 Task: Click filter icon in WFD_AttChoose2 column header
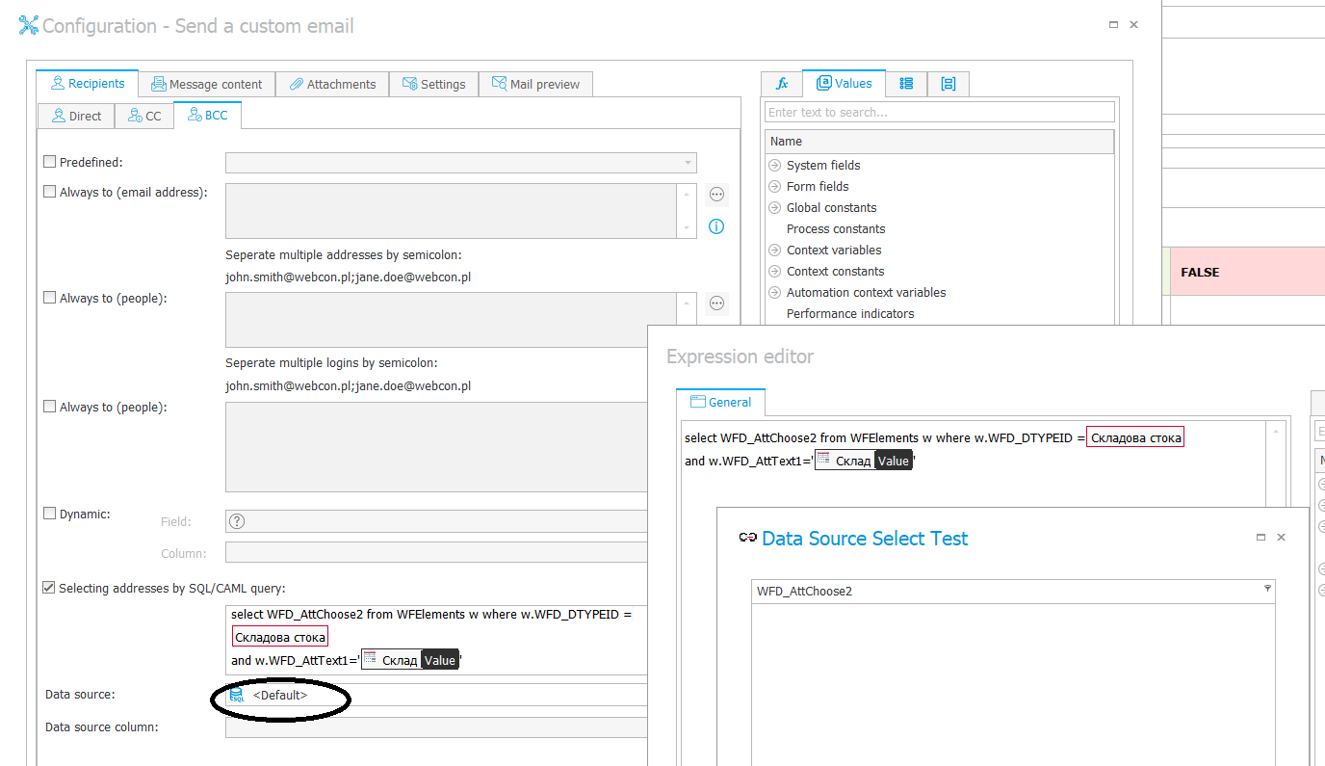[x=1267, y=589]
